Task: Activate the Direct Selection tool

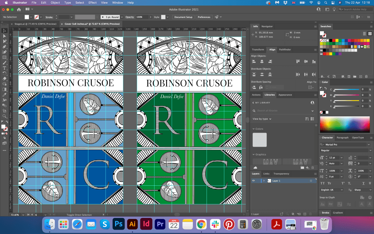Action: pyautogui.click(x=4, y=36)
